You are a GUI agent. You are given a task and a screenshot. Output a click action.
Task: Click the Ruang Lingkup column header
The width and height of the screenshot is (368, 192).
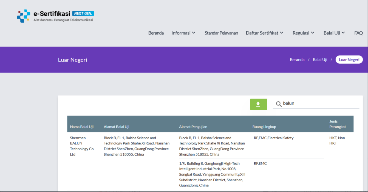pyautogui.click(x=264, y=127)
